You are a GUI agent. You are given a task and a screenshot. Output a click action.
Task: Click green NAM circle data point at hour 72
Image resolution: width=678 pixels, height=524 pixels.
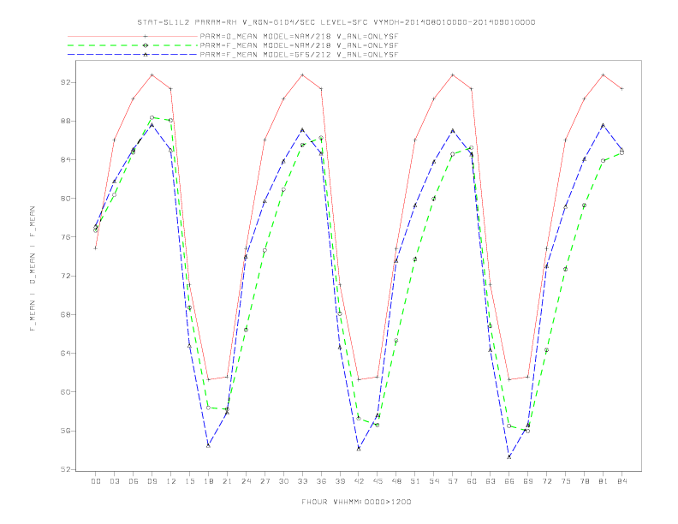tap(546, 350)
